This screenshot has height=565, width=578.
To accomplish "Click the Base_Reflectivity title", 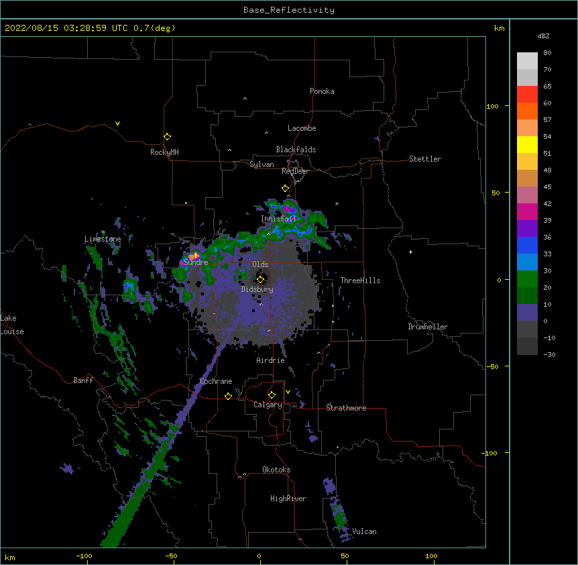I will (x=289, y=10).
